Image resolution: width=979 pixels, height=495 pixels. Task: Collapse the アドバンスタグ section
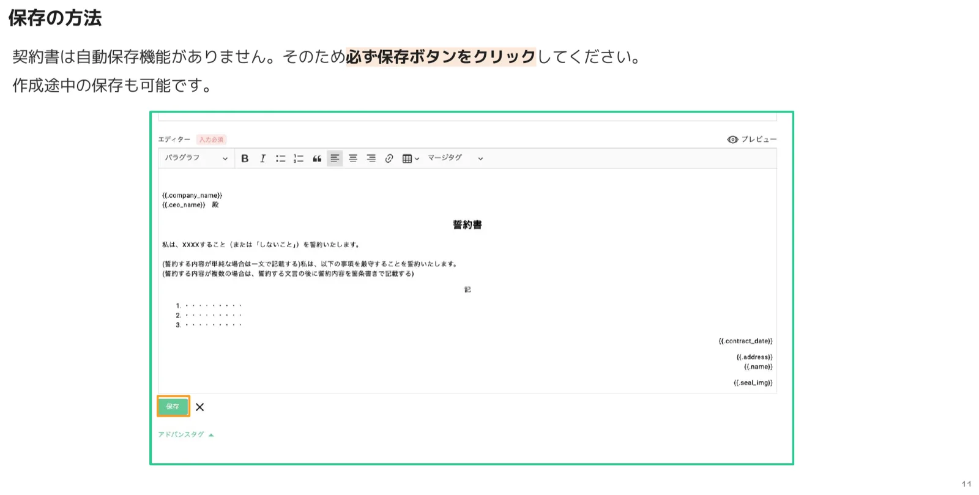pyautogui.click(x=186, y=434)
